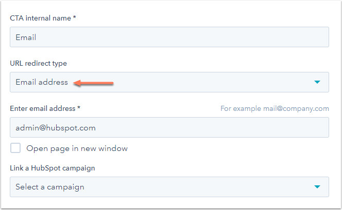Tick the Open page in new window checkbox
The image size is (342, 210).
point(16,148)
